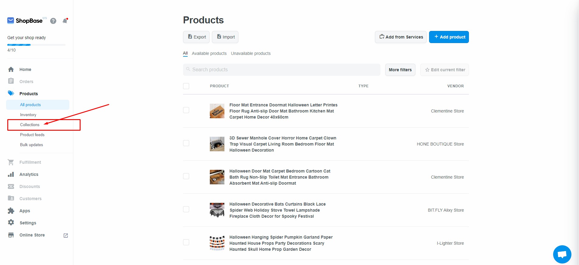Viewport: 579px width, 265px height.
Task: Check the Floor Mat Entrance Doormat product
Action: (x=186, y=110)
